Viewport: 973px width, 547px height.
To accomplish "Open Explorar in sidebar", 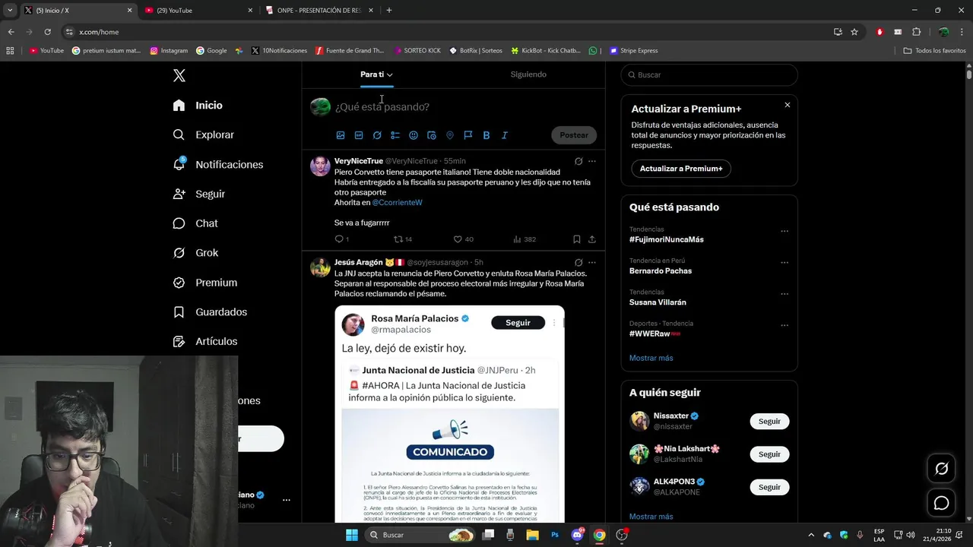I will click(x=204, y=134).
